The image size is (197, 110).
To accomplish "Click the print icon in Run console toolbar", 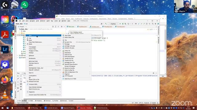I will (21, 87).
